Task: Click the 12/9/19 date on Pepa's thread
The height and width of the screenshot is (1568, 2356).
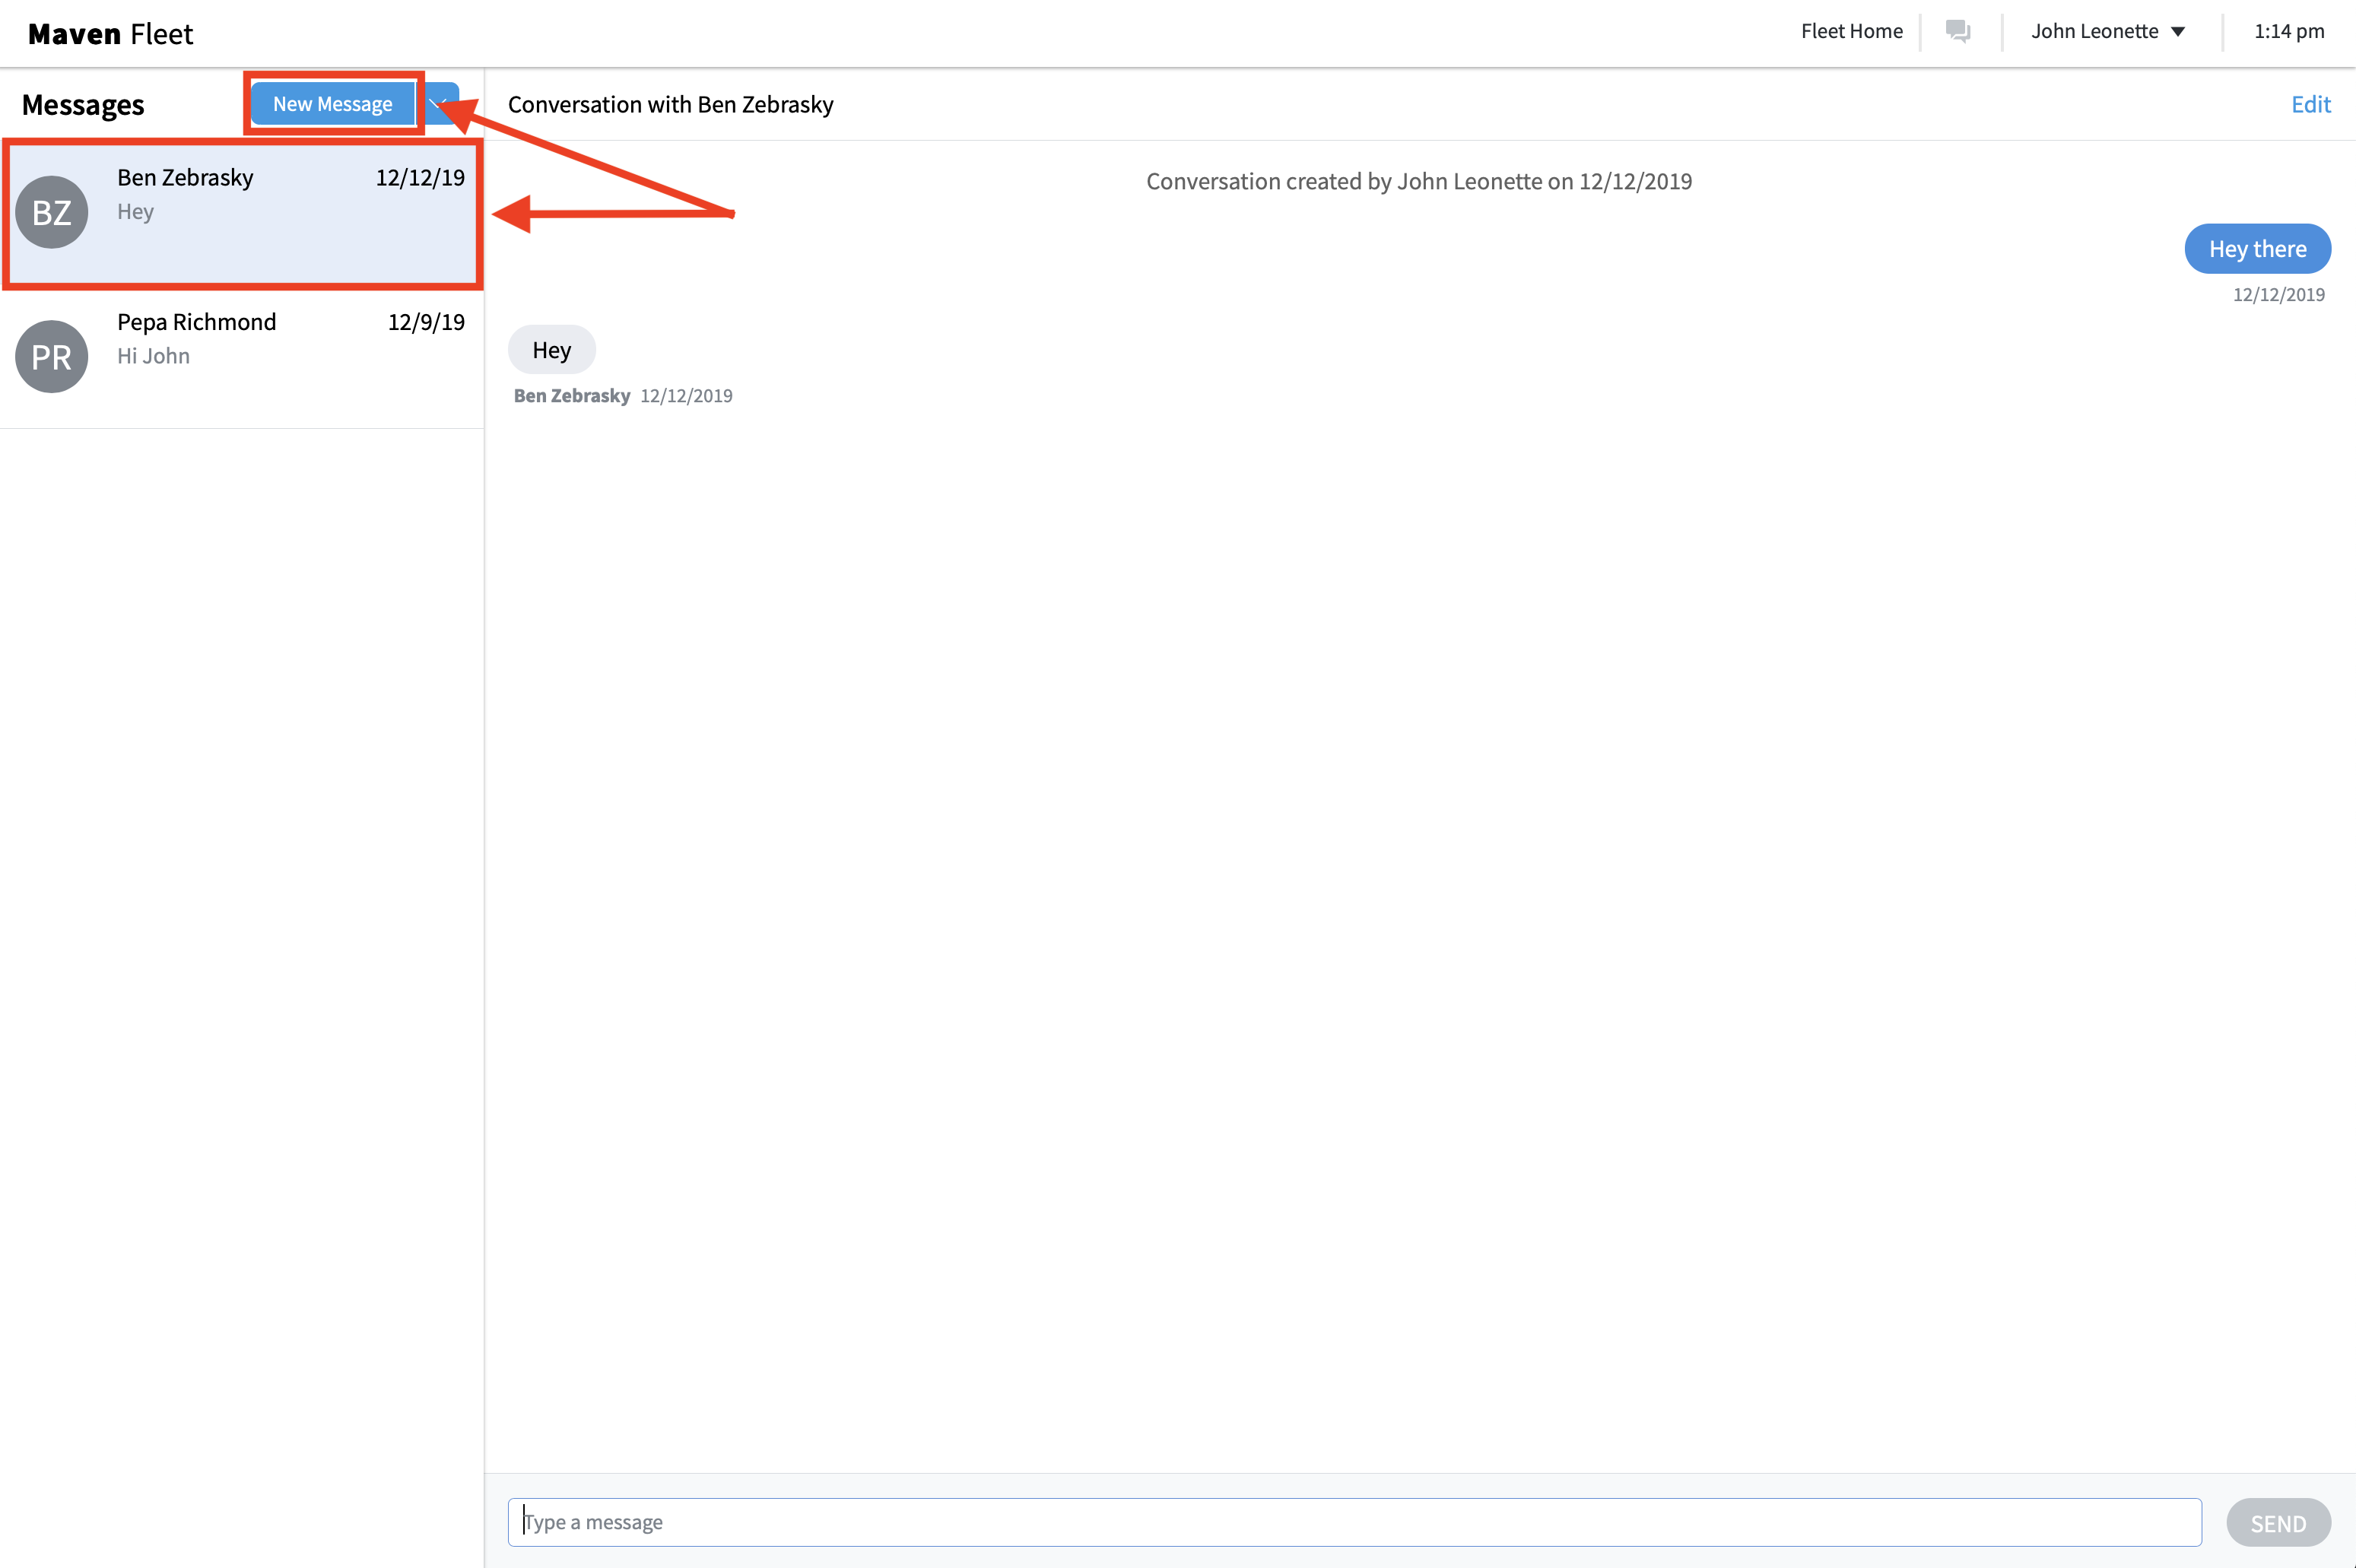Action: point(426,322)
